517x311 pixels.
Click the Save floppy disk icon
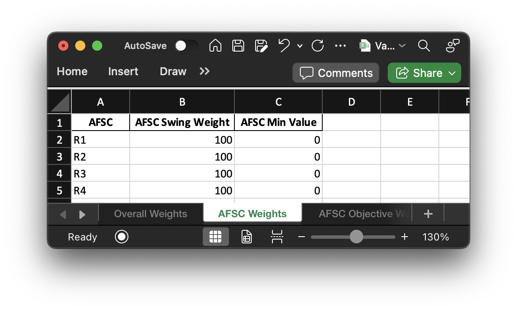(x=238, y=46)
